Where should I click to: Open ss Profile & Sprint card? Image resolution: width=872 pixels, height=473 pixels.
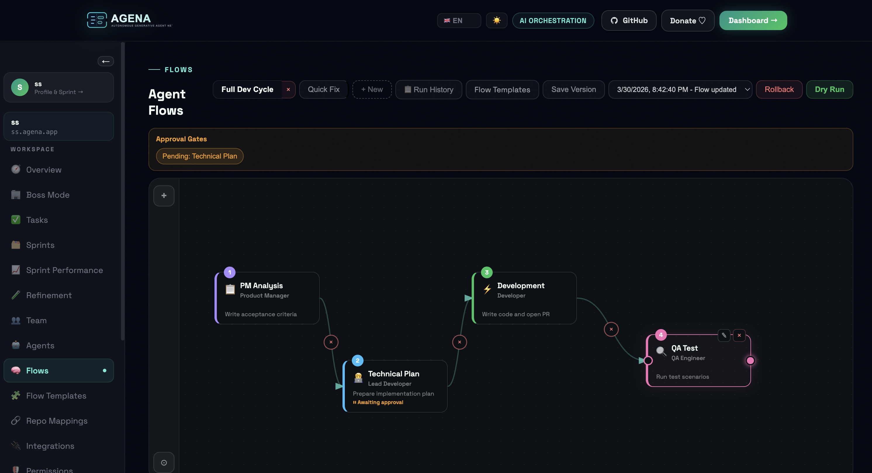tap(58, 87)
